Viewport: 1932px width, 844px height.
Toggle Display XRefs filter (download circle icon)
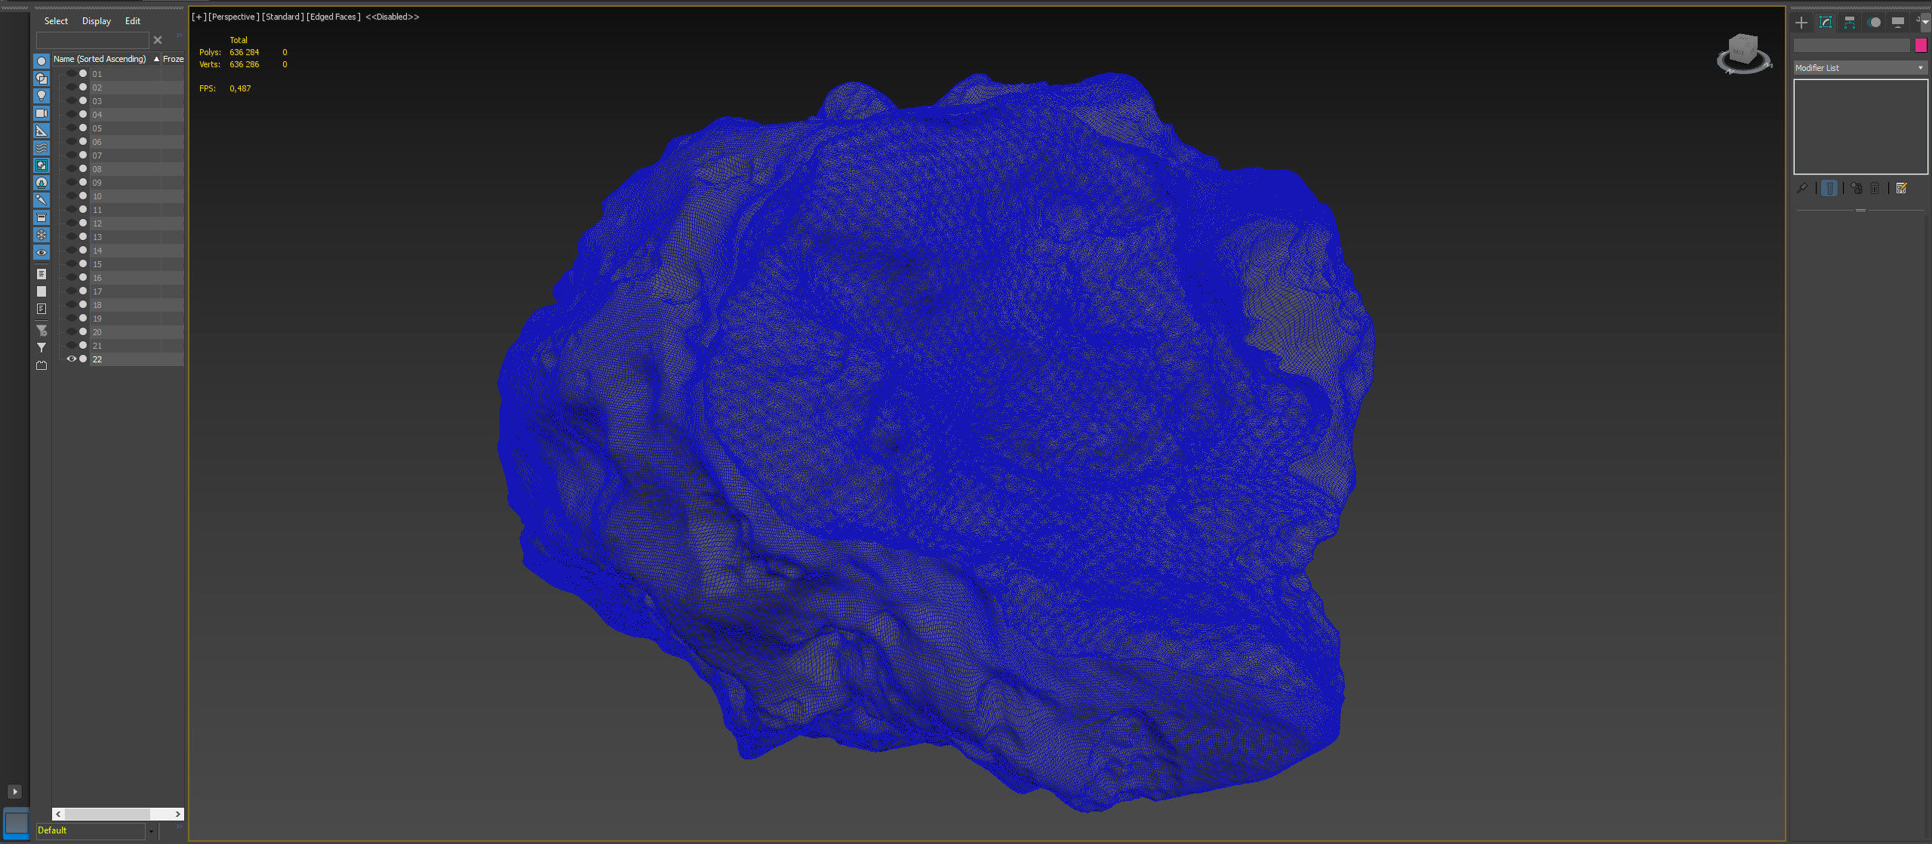tap(42, 183)
